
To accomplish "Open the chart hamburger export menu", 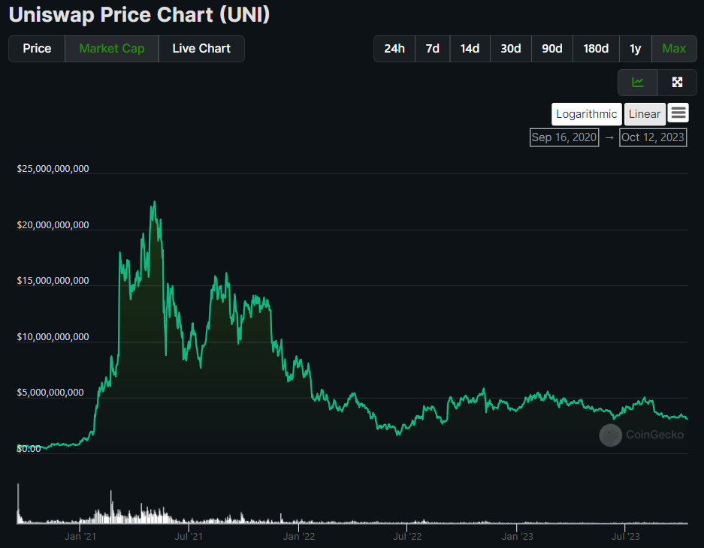I will coord(678,113).
